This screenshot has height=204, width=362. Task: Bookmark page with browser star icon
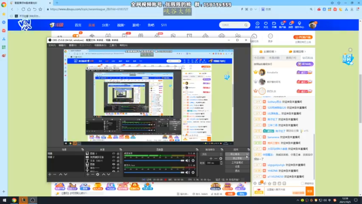tap(40, 9)
